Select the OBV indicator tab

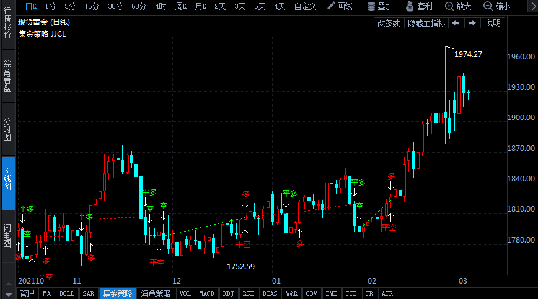312,294
